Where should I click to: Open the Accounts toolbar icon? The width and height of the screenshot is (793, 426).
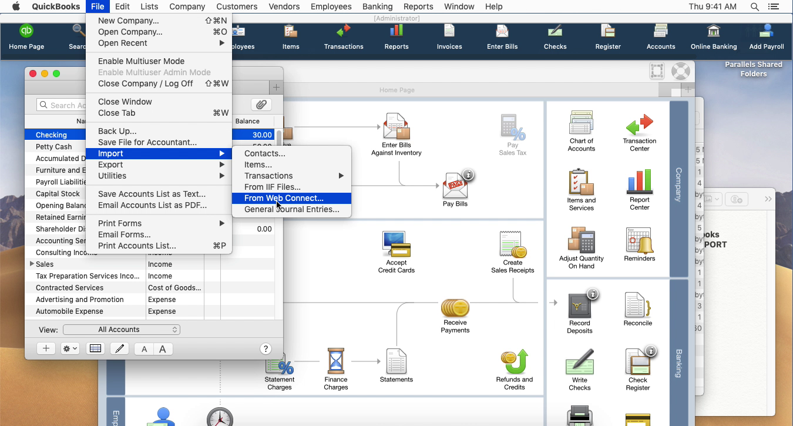(661, 38)
